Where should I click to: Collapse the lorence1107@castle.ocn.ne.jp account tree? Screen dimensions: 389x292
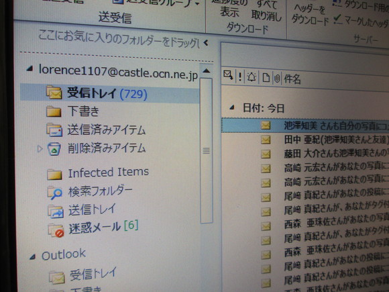[30, 68]
